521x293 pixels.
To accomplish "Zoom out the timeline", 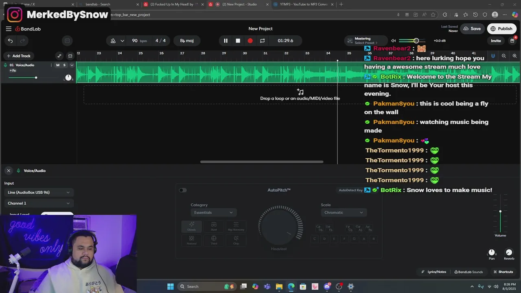I will (x=504, y=56).
